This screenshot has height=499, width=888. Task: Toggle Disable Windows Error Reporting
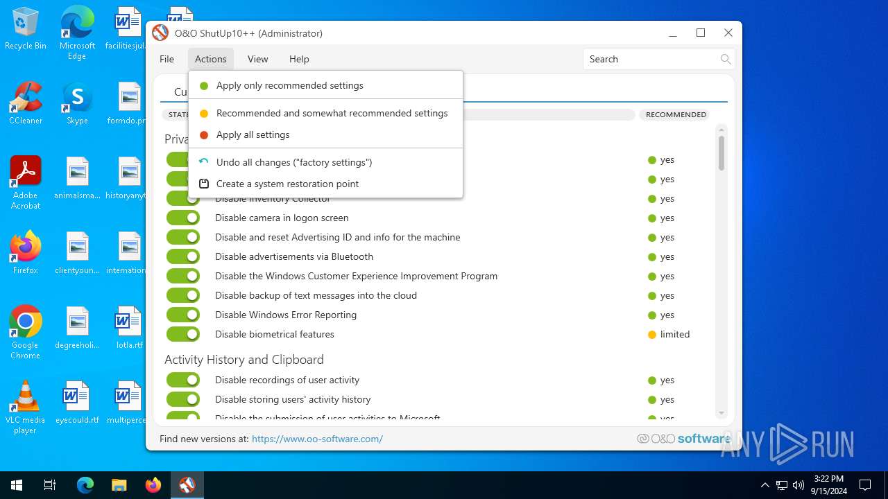click(x=183, y=315)
